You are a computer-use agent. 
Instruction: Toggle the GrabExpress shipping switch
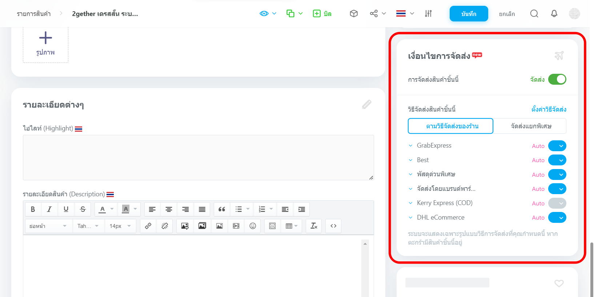pos(557,146)
